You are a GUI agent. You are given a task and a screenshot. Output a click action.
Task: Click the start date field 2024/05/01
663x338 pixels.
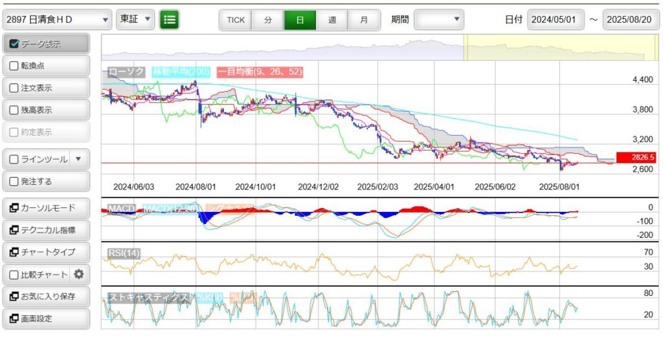(x=556, y=19)
